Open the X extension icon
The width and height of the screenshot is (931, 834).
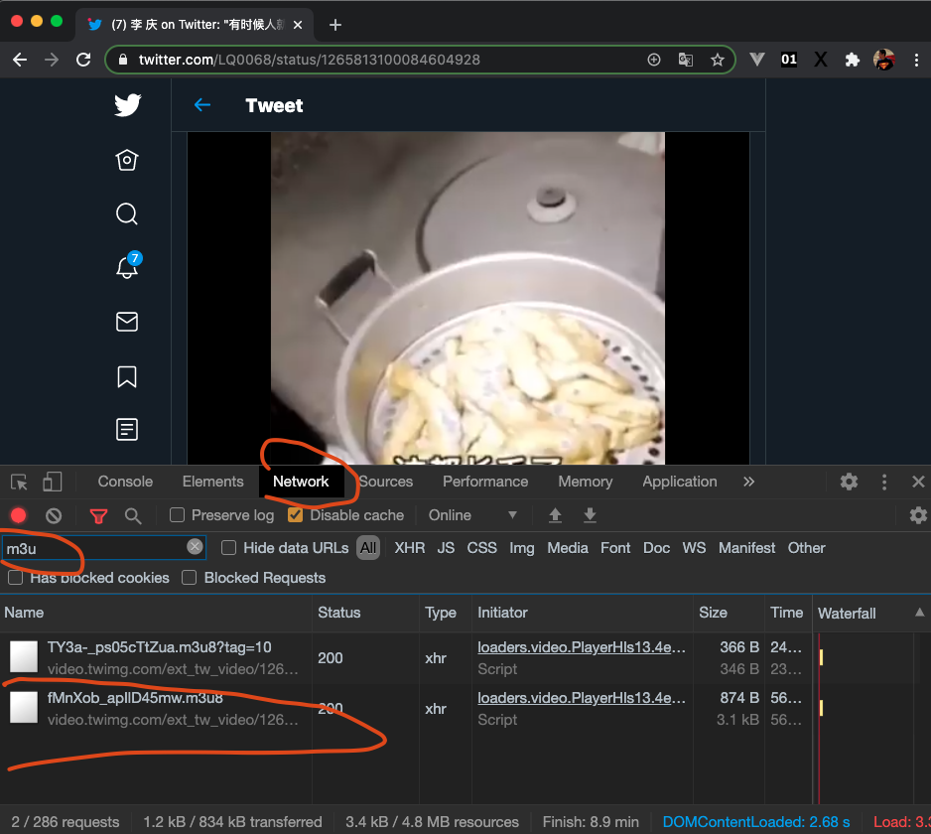tap(821, 60)
